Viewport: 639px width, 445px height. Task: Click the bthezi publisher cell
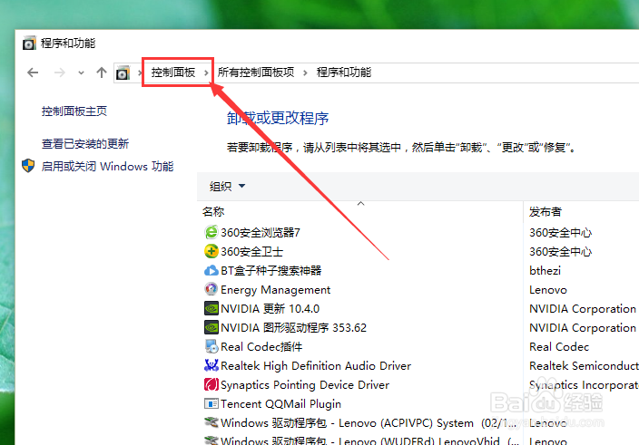point(545,270)
